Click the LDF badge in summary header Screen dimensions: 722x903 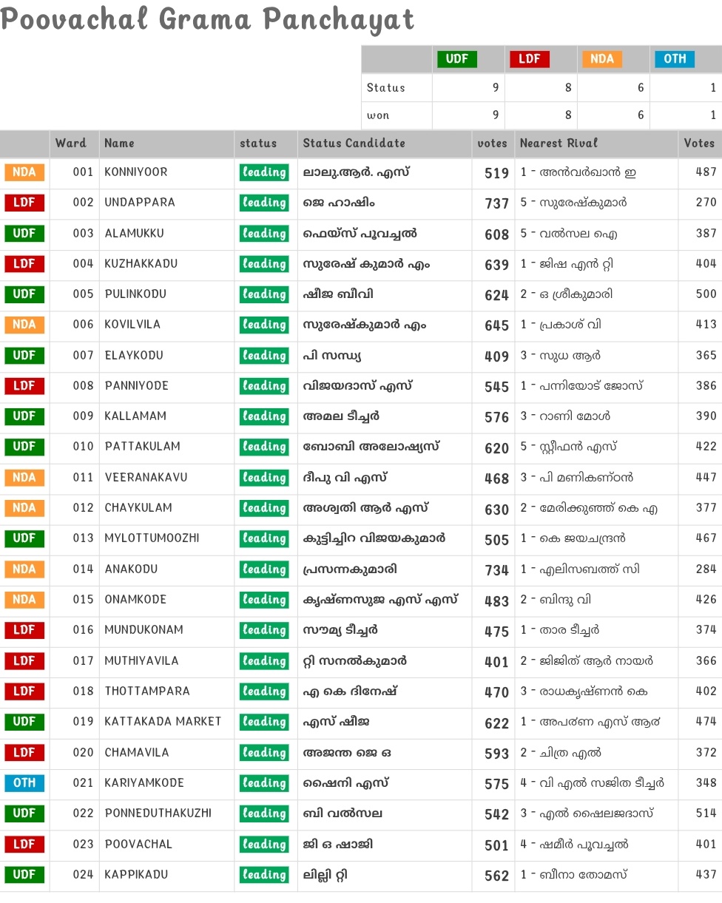coord(529,59)
